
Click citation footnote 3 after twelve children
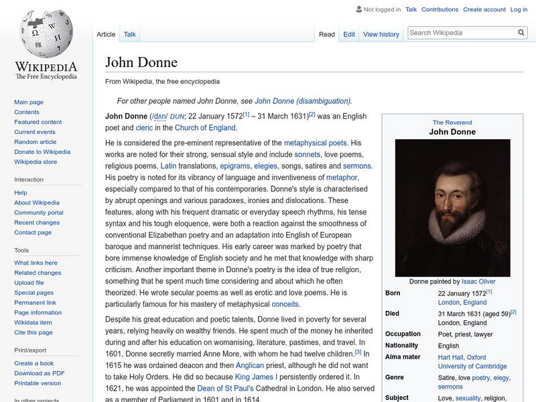[x=358, y=352]
